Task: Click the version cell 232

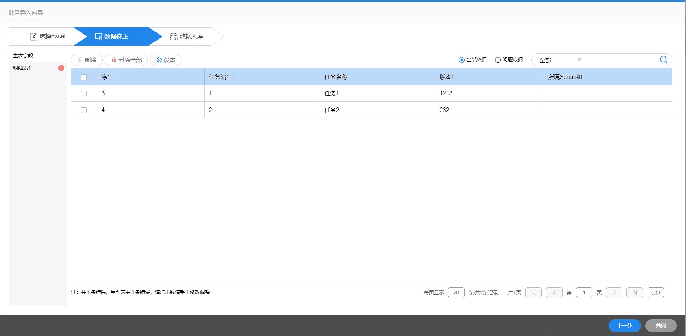Action: (x=489, y=110)
